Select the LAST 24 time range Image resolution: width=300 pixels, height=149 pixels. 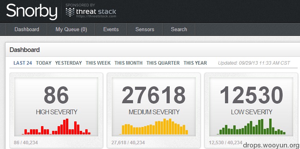(23, 63)
